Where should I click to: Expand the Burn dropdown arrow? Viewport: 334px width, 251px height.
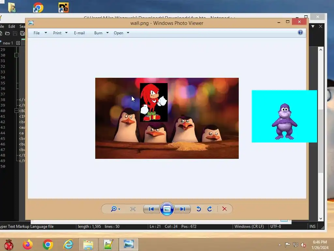[x=107, y=33]
